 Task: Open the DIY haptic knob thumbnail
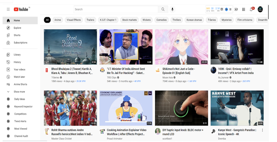(182, 108)
